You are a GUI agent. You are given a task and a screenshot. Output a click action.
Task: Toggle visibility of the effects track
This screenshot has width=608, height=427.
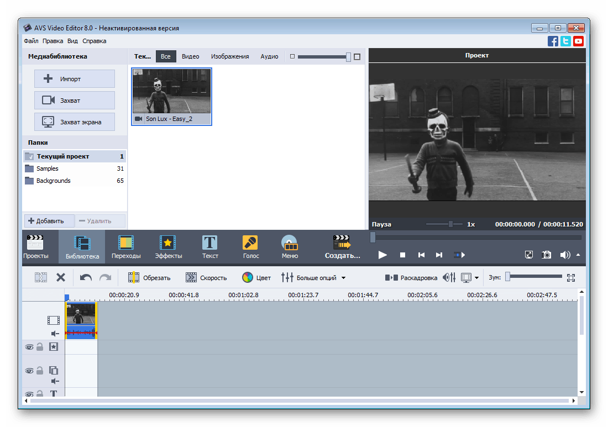coord(29,347)
